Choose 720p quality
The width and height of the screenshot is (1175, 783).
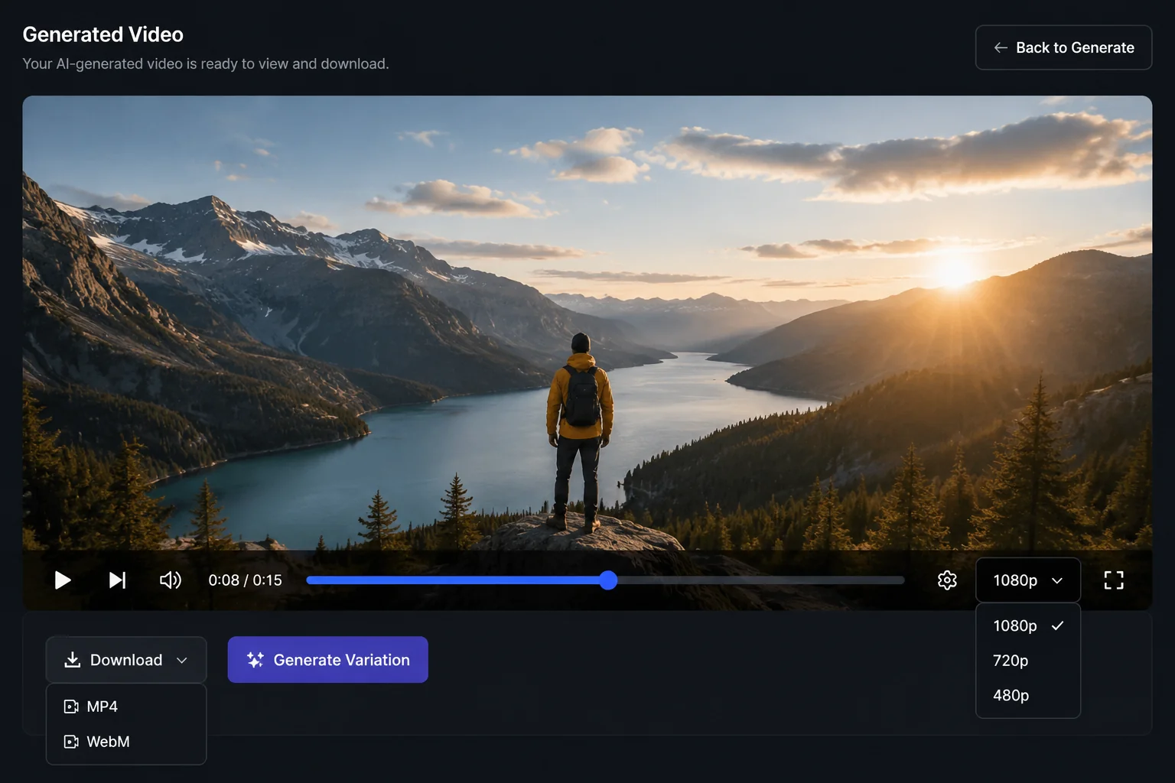tap(1028, 661)
